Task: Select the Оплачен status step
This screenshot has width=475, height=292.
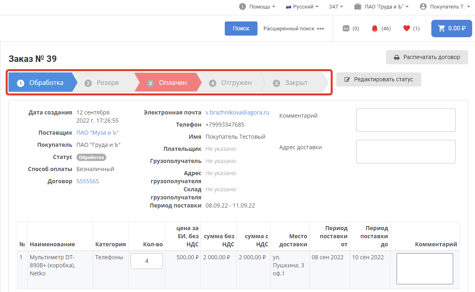Action: pyautogui.click(x=167, y=83)
